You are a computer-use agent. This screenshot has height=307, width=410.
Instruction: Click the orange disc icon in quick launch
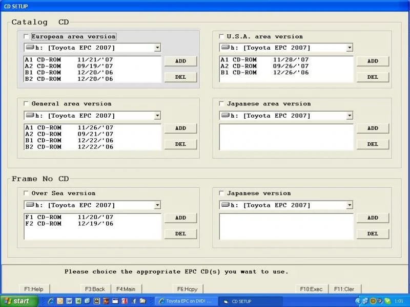(60, 301)
